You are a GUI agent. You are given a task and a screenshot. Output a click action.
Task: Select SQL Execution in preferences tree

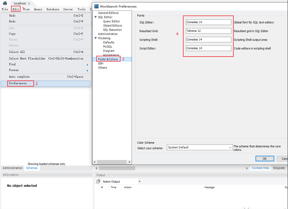point(112,30)
